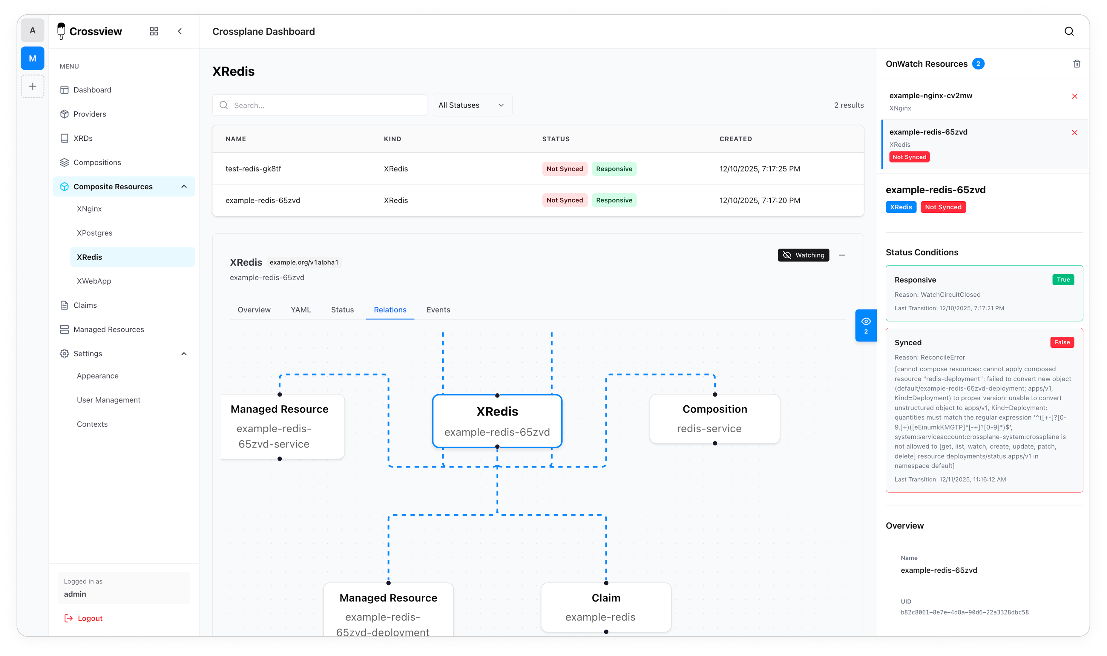The width and height of the screenshot is (1107, 656).
Task: Click the plus button below the workspace avatar
Action: (x=32, y=87)
